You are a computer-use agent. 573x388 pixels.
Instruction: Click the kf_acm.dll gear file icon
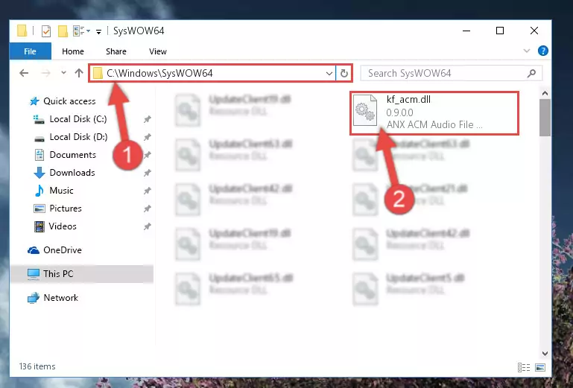click(x=365, y=110)
